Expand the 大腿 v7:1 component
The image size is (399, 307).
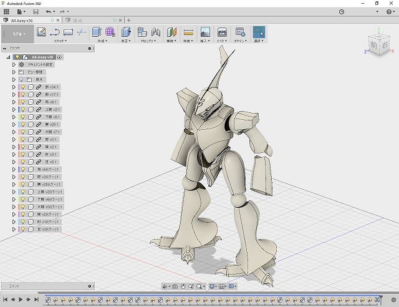click(14, 132)
